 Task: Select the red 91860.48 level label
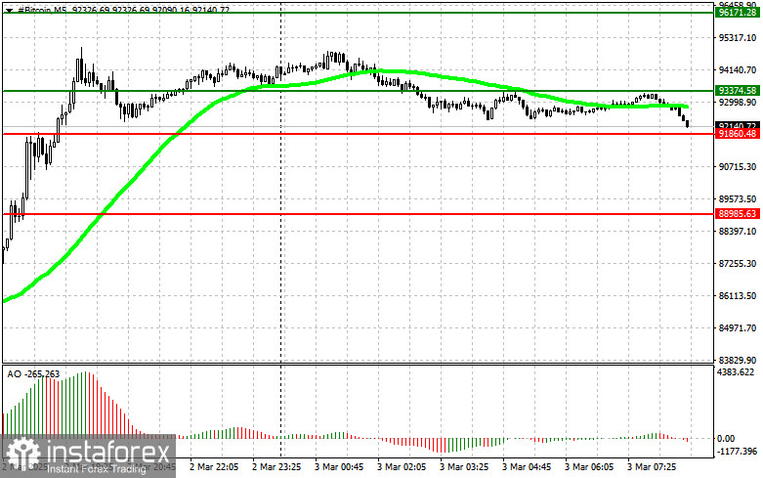click(738, 133)
